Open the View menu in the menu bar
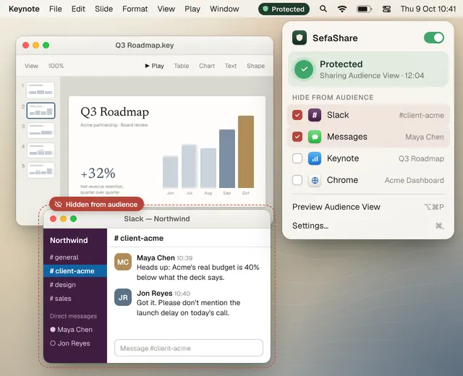The width and height of the screenshot is (463, 376). 166,9
